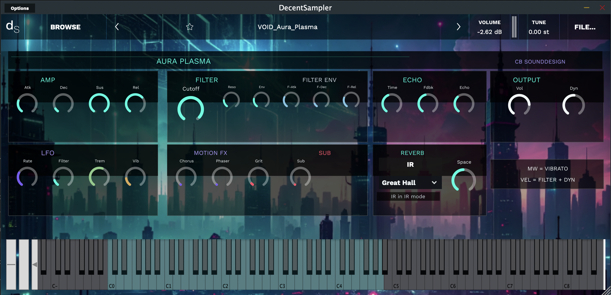Click the REVERB Space knob
The image size is (611, 295).
point(464,180)
